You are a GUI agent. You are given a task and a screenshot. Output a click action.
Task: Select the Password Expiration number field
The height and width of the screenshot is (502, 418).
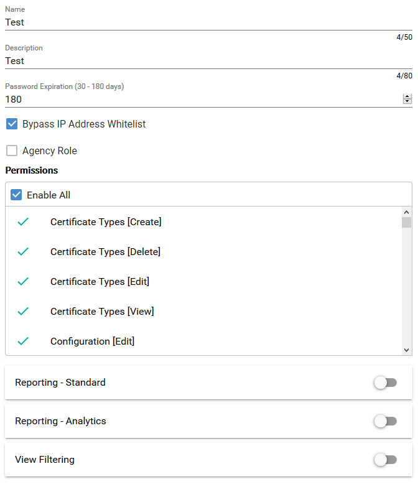click(199, 100)
